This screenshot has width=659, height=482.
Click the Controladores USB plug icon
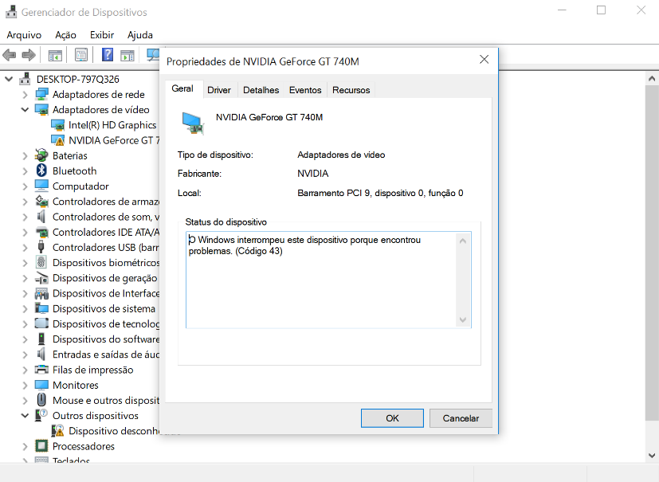click(x=41, y=247)
